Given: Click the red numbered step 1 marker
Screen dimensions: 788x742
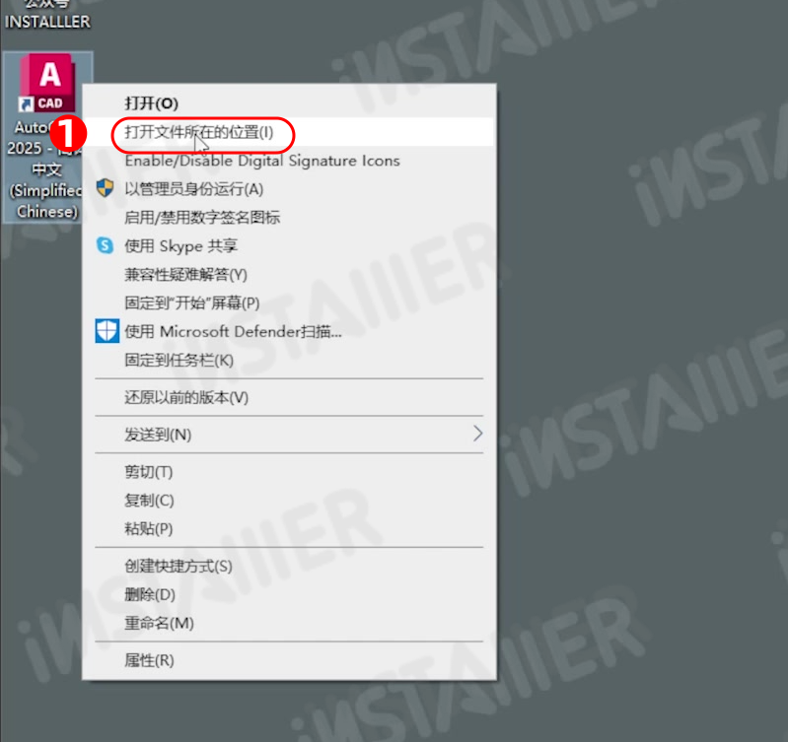Looking at the screenshot, I should [68, 133].
